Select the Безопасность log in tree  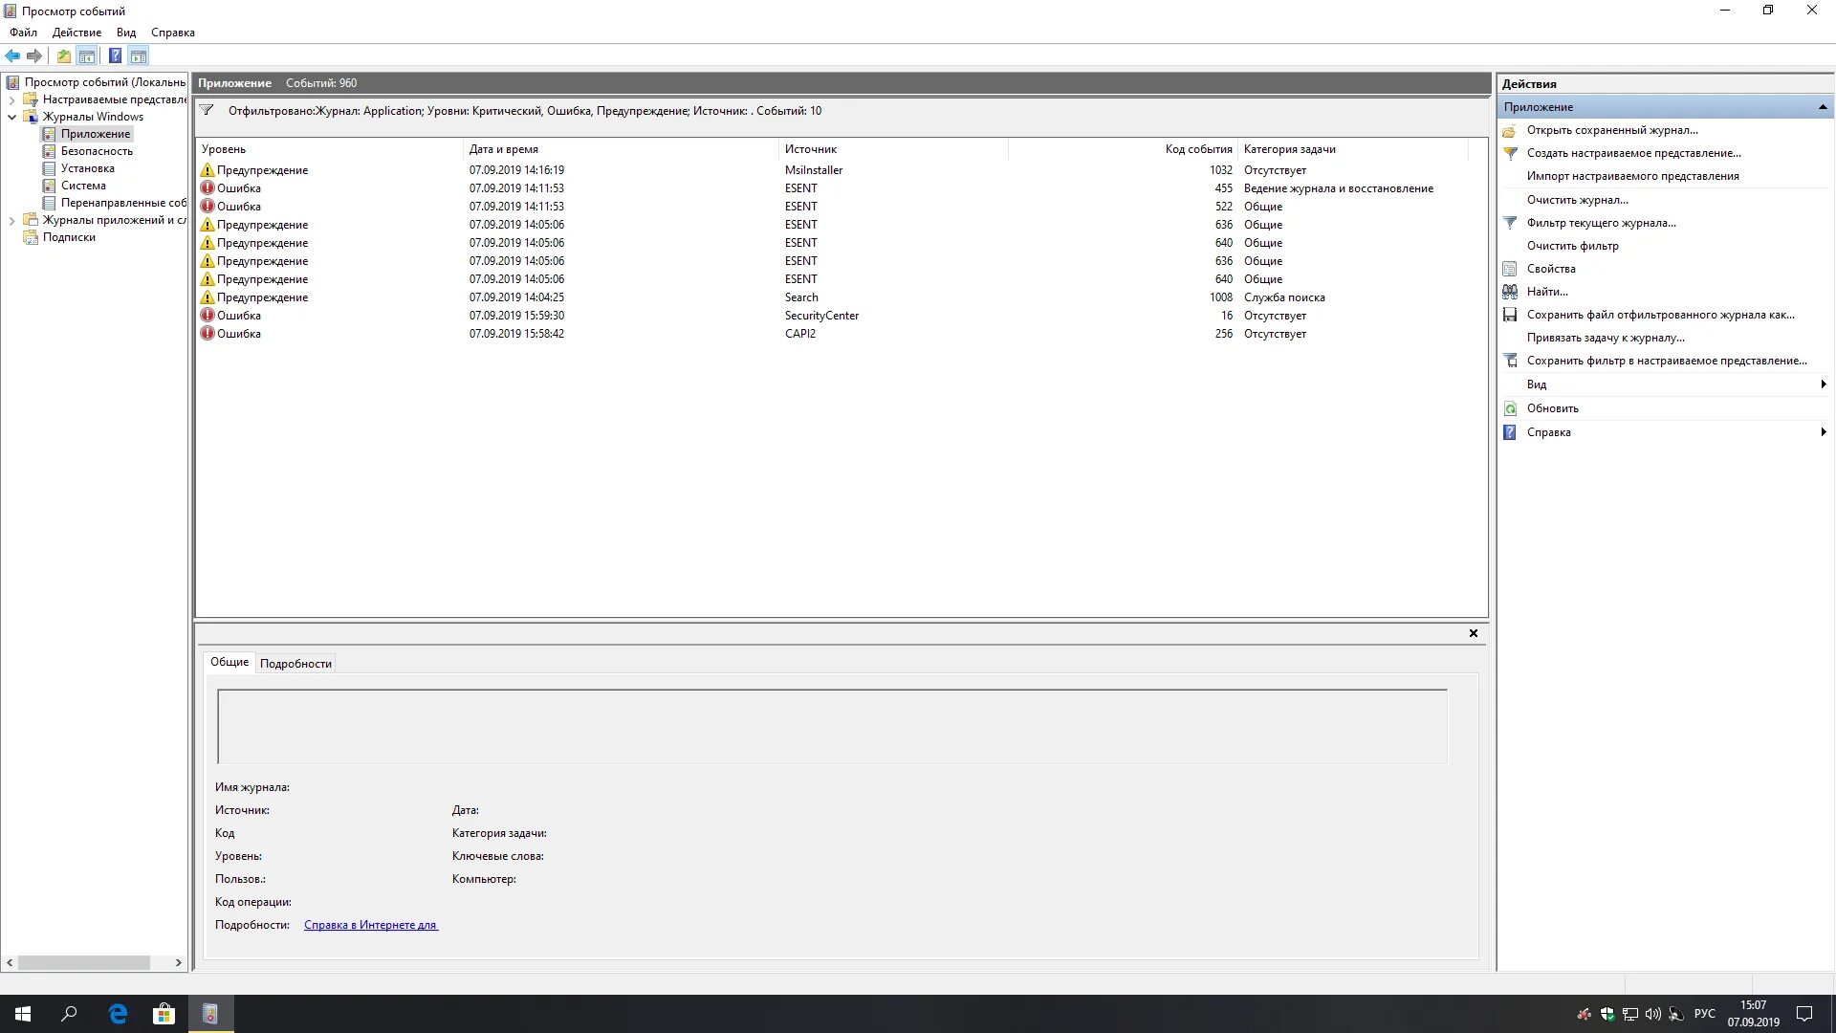(97, 151)
